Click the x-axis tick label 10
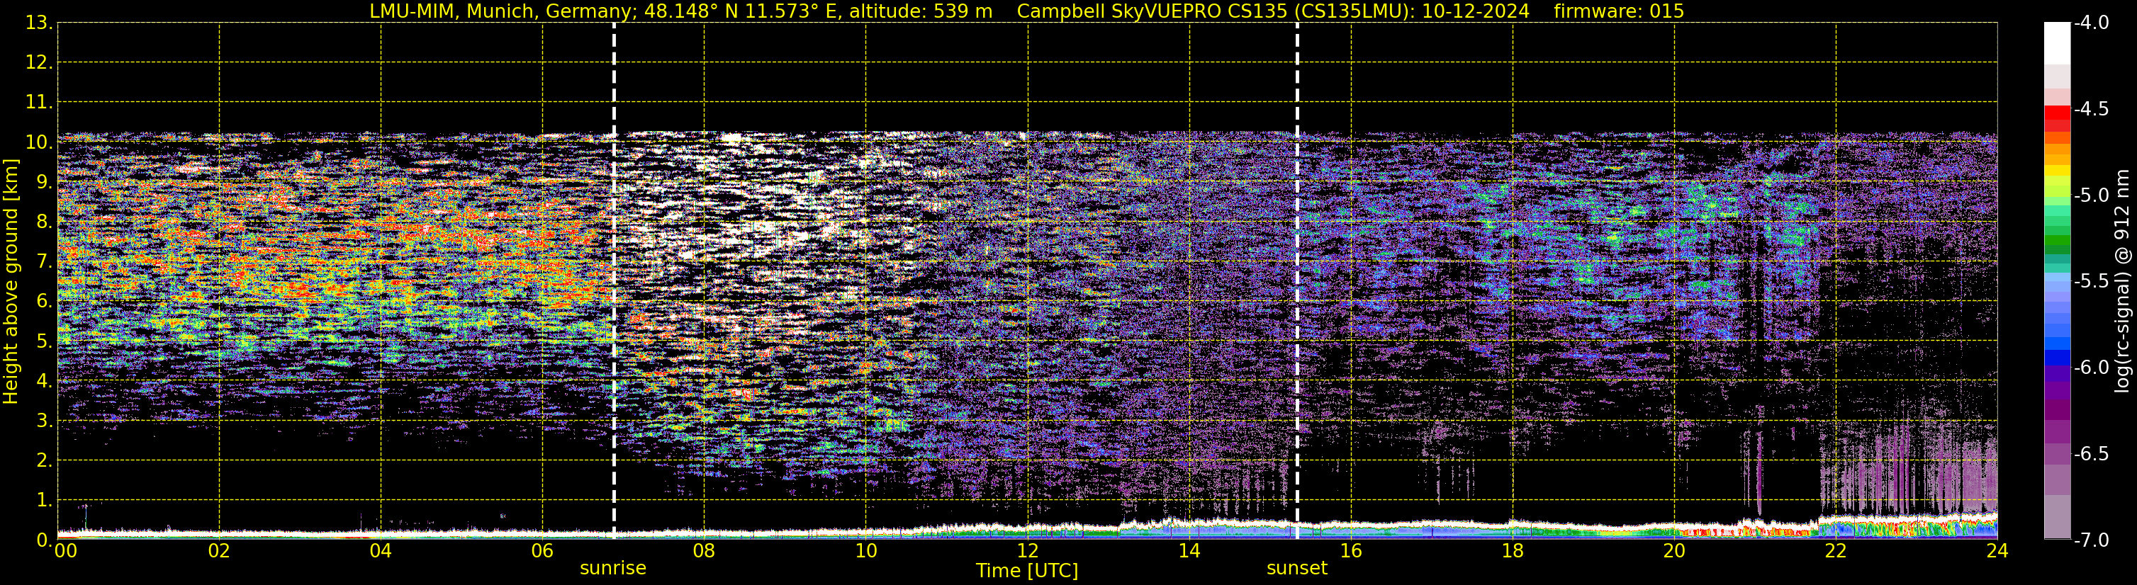 [x=866, y=551]
